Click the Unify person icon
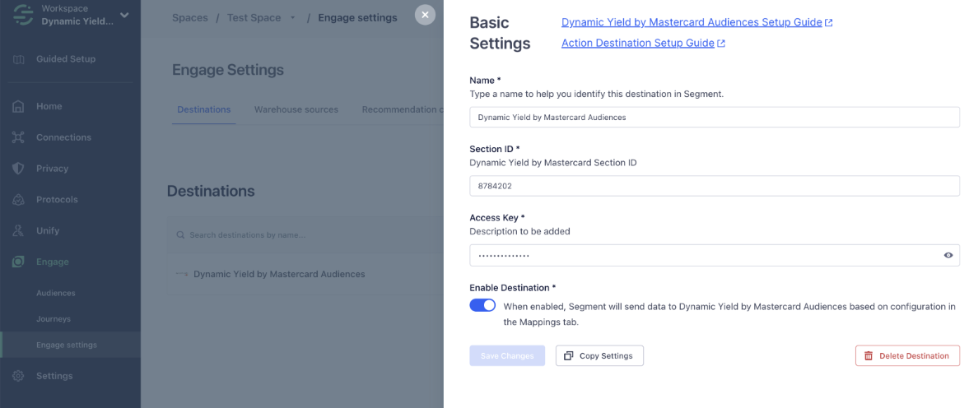 click(19, 231)
